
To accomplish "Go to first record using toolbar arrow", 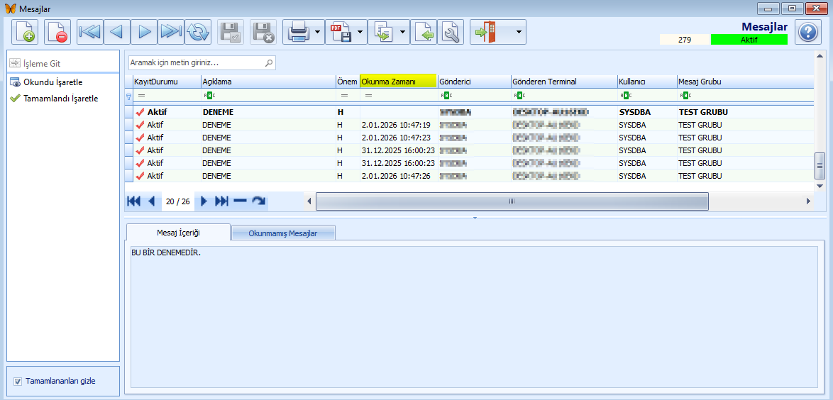I will (x=90, y=32).
